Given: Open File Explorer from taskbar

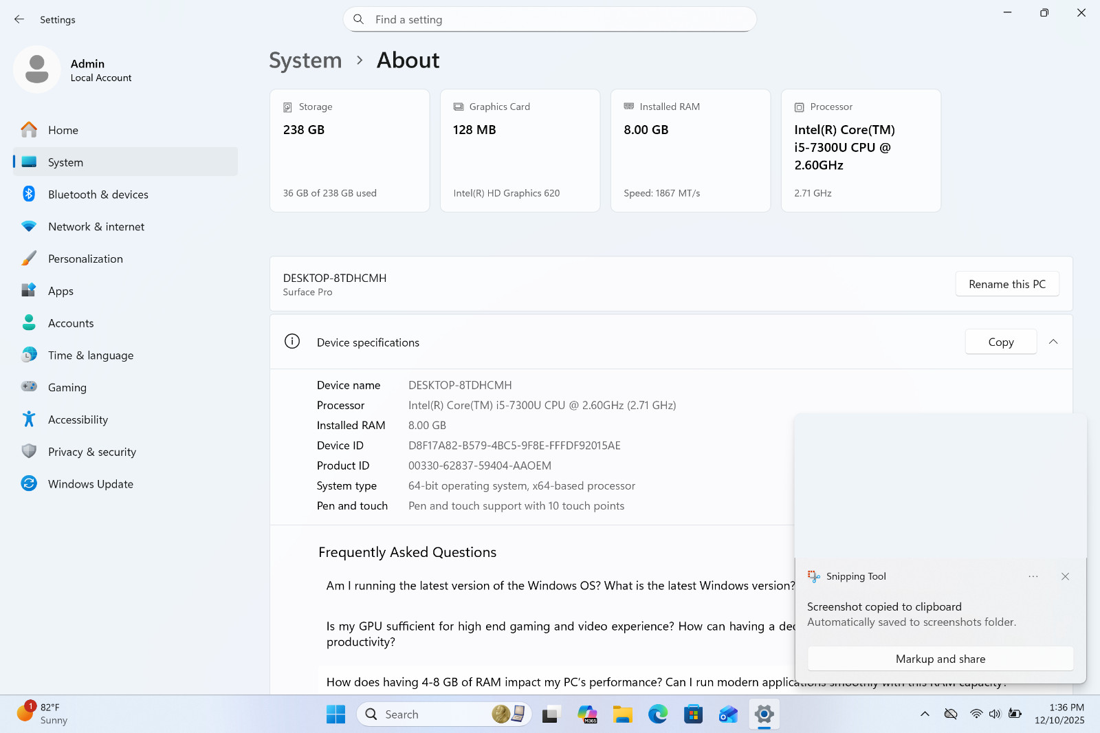Looking at the screenshot, I should [x=623, y=714].
